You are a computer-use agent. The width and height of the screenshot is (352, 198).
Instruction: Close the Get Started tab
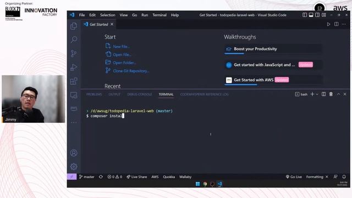click(x=112, y=24)
